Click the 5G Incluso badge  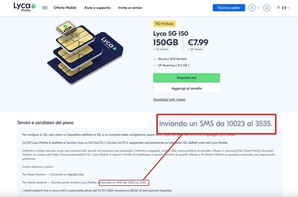(165, 23)
